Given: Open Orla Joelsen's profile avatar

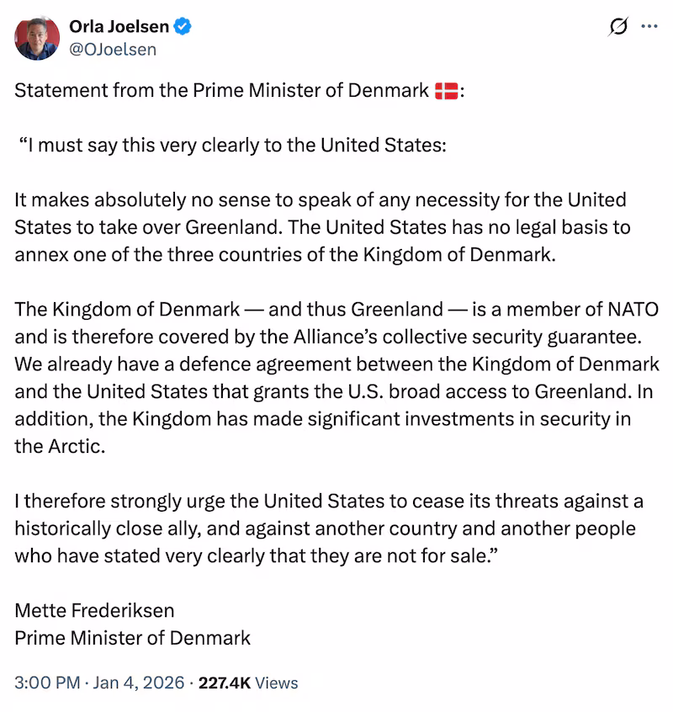Looking at the screenshot, I should (36, 38).
